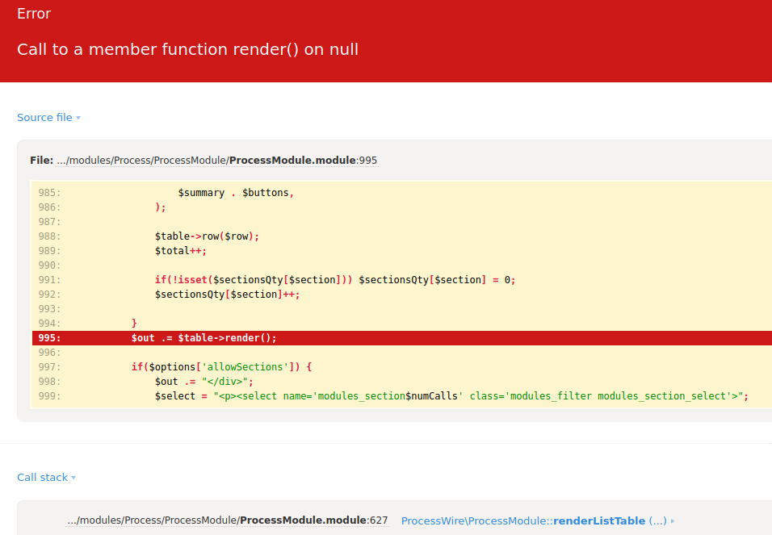Expand the renderListTable call stack entry
Viewport: 772px width, 535px height.
538,520
